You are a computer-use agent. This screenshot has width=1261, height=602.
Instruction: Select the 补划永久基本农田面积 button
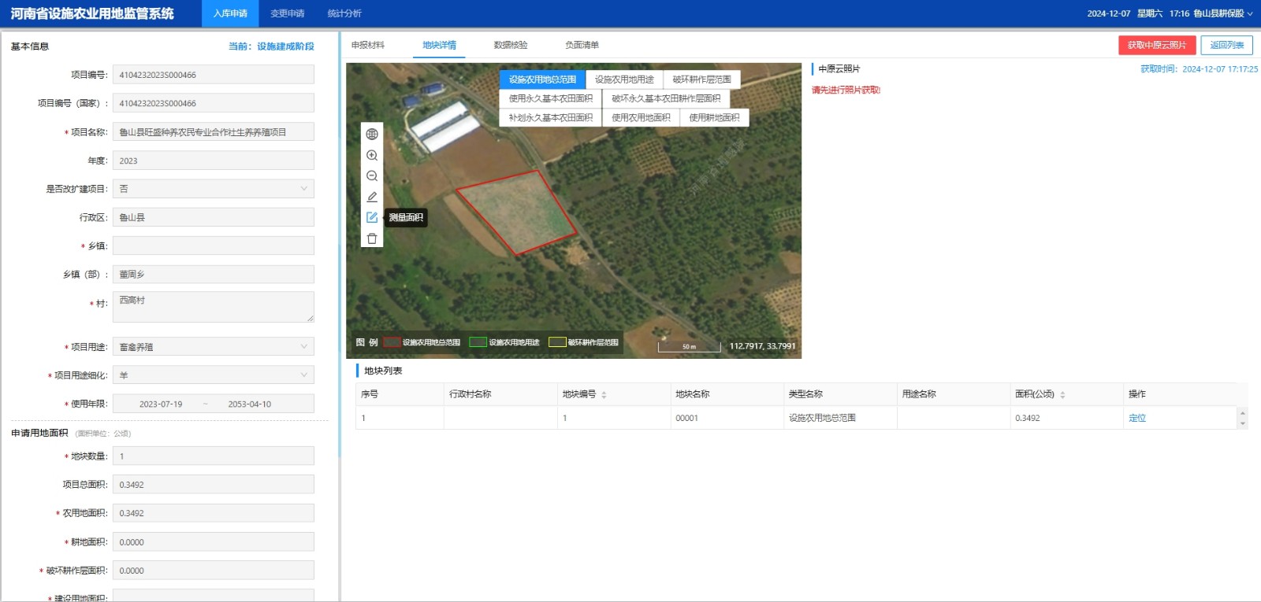(x=550, y=117)
